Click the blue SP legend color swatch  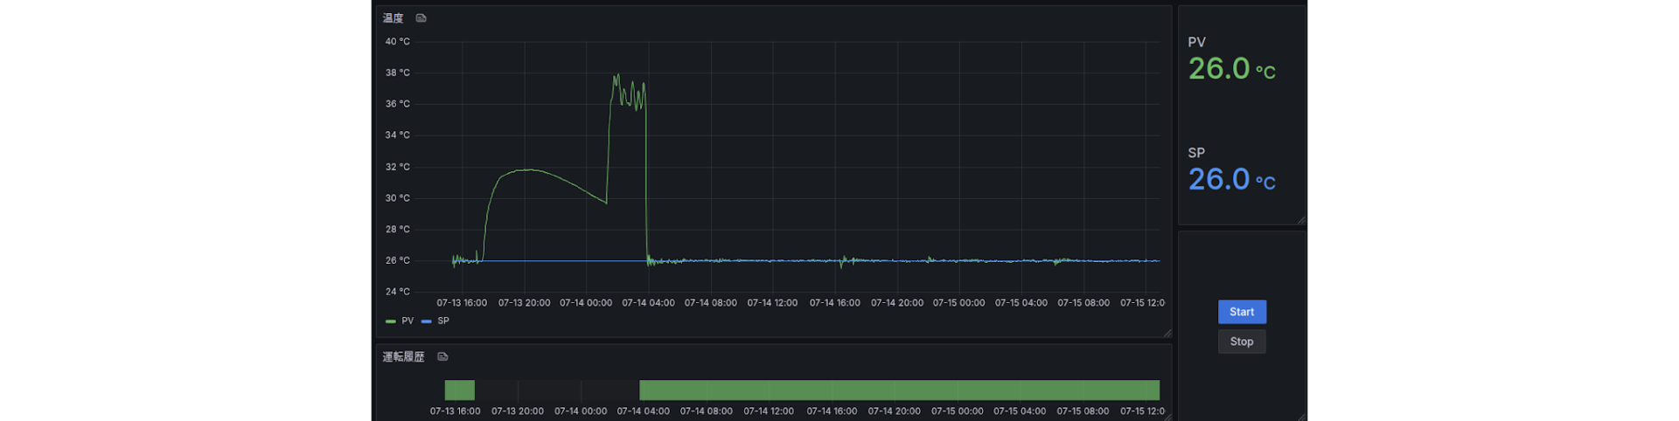click(x=426, y=321)
